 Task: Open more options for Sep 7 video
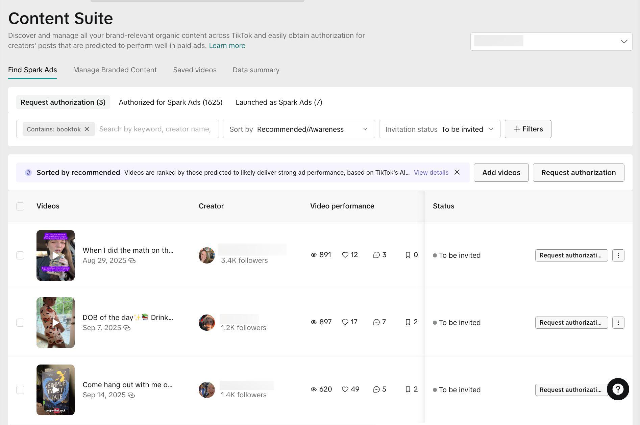(x=618, y=323)
